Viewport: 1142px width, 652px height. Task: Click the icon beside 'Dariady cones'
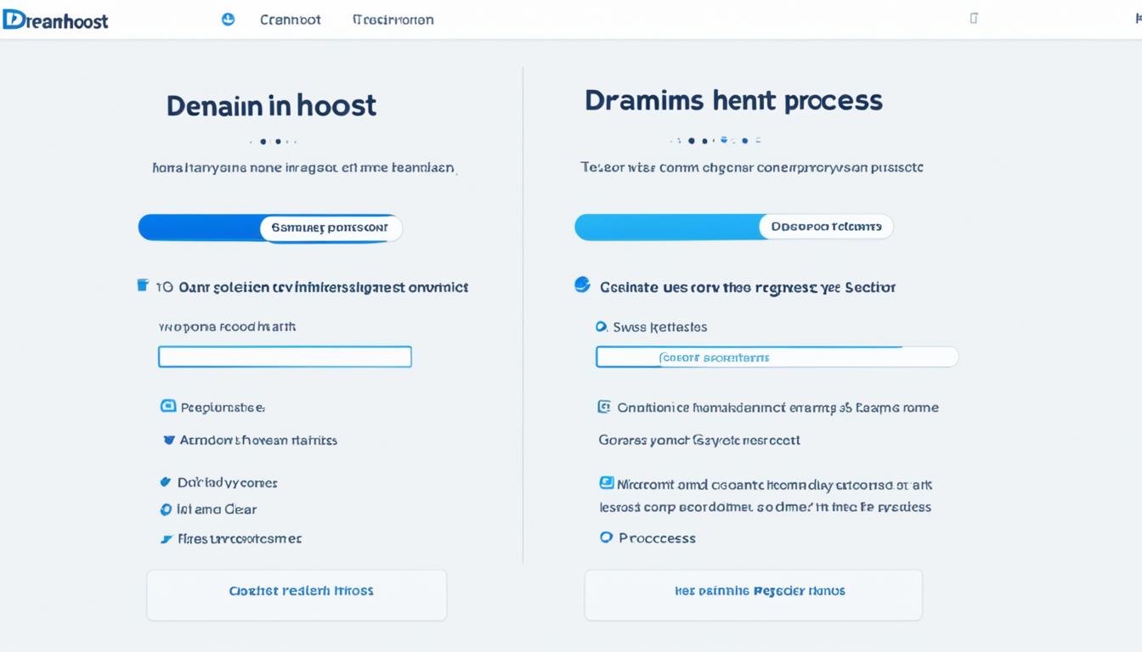point(166,482)
